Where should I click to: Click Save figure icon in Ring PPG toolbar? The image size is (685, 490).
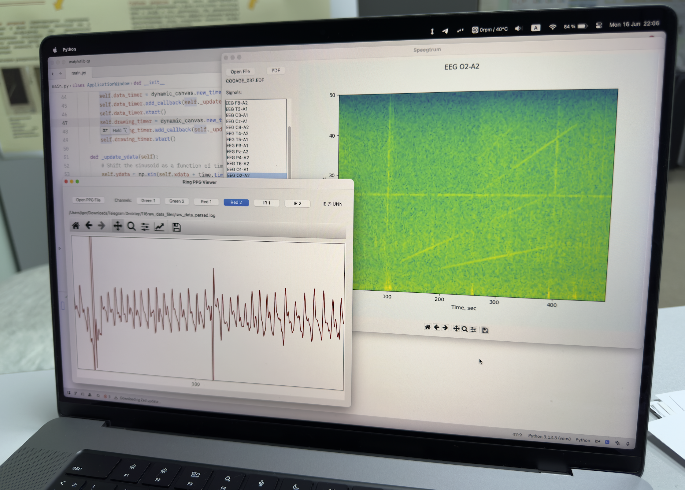tap(176, 227)
